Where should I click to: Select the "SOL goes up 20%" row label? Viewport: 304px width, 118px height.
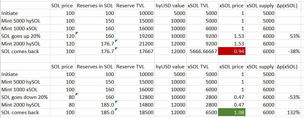[25, 36]
